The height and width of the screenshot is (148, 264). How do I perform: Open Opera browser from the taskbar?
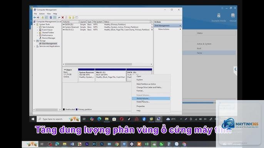coord(122,119)
